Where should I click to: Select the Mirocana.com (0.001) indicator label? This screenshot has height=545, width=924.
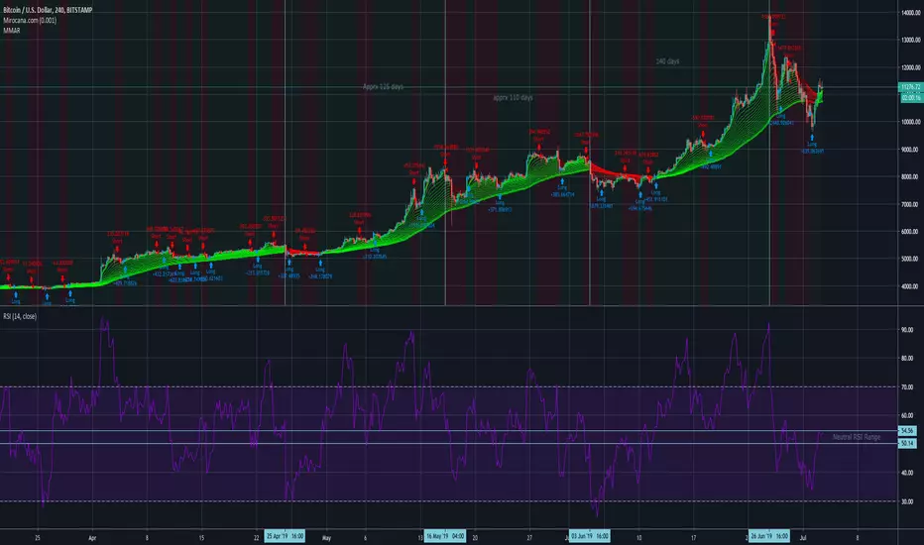30,20
